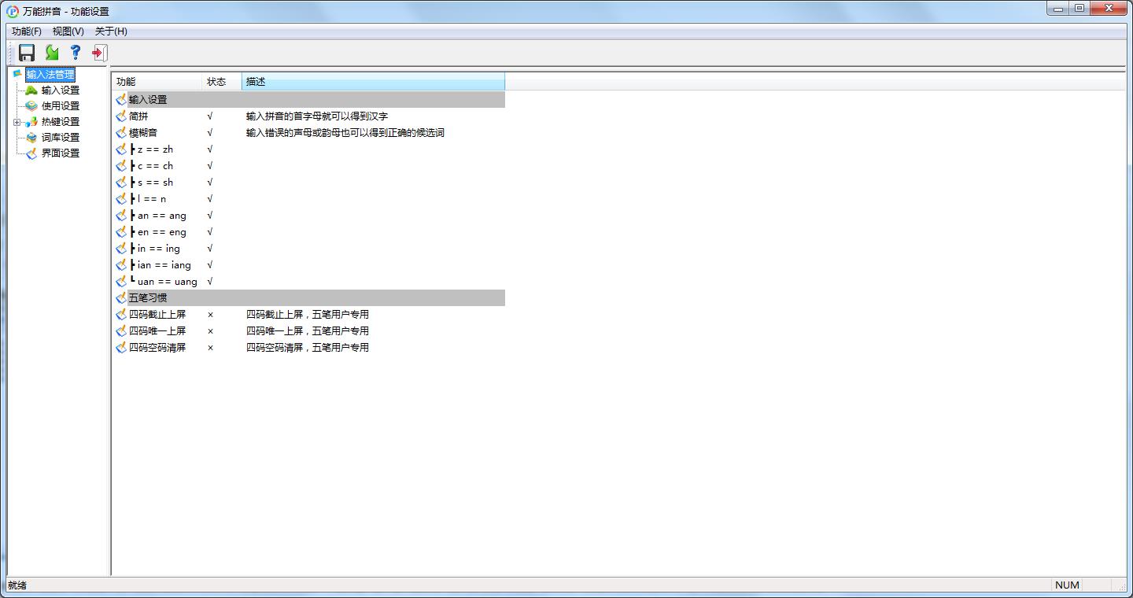Click the green icon beside 输入设置 tree node
The width and height of the screenshot is (1133, 598).
point(31,90)
